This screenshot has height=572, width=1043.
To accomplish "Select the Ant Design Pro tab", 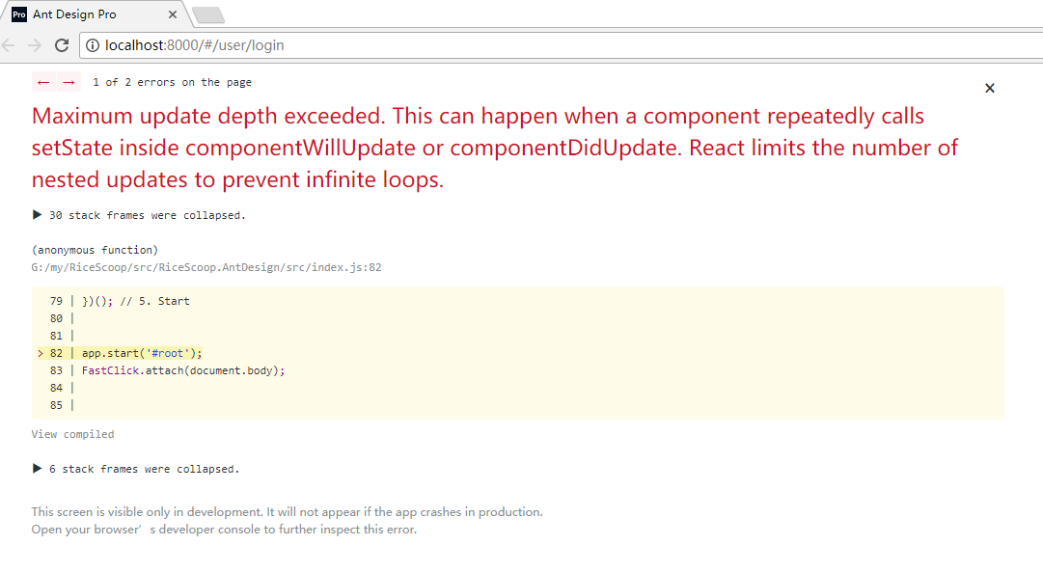I will point(96,14).
